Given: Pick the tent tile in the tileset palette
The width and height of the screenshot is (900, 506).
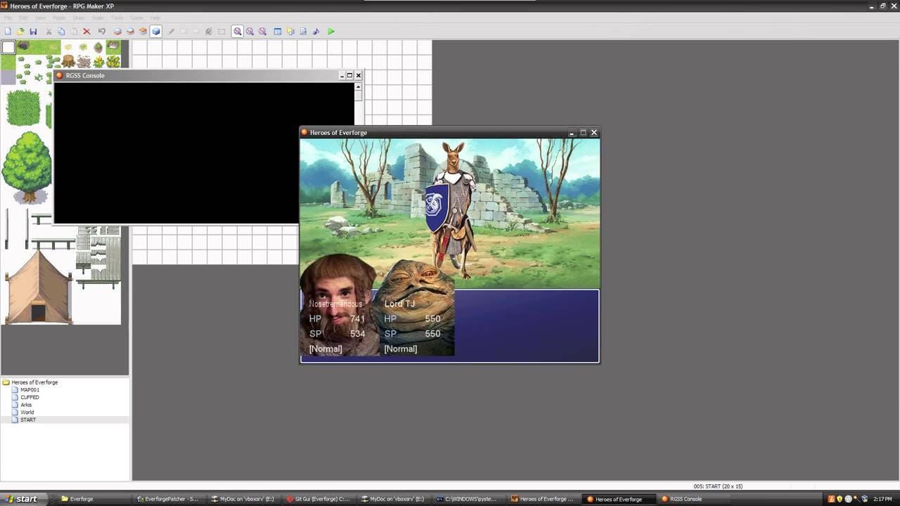Looking at the screenshot, I should [38, 287].
